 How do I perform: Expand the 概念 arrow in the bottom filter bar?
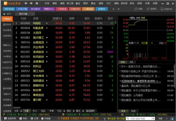(83, 111)
